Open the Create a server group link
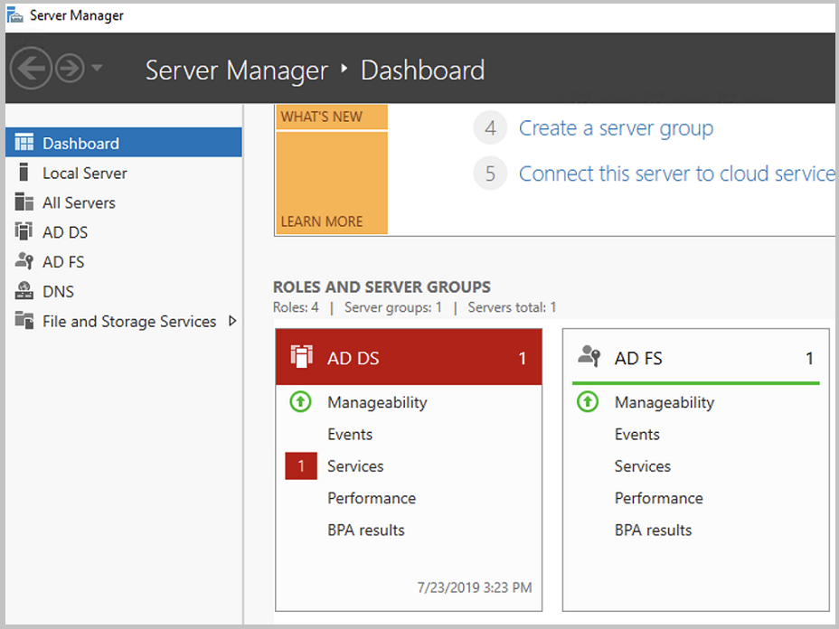 click(x=616, y=128)
